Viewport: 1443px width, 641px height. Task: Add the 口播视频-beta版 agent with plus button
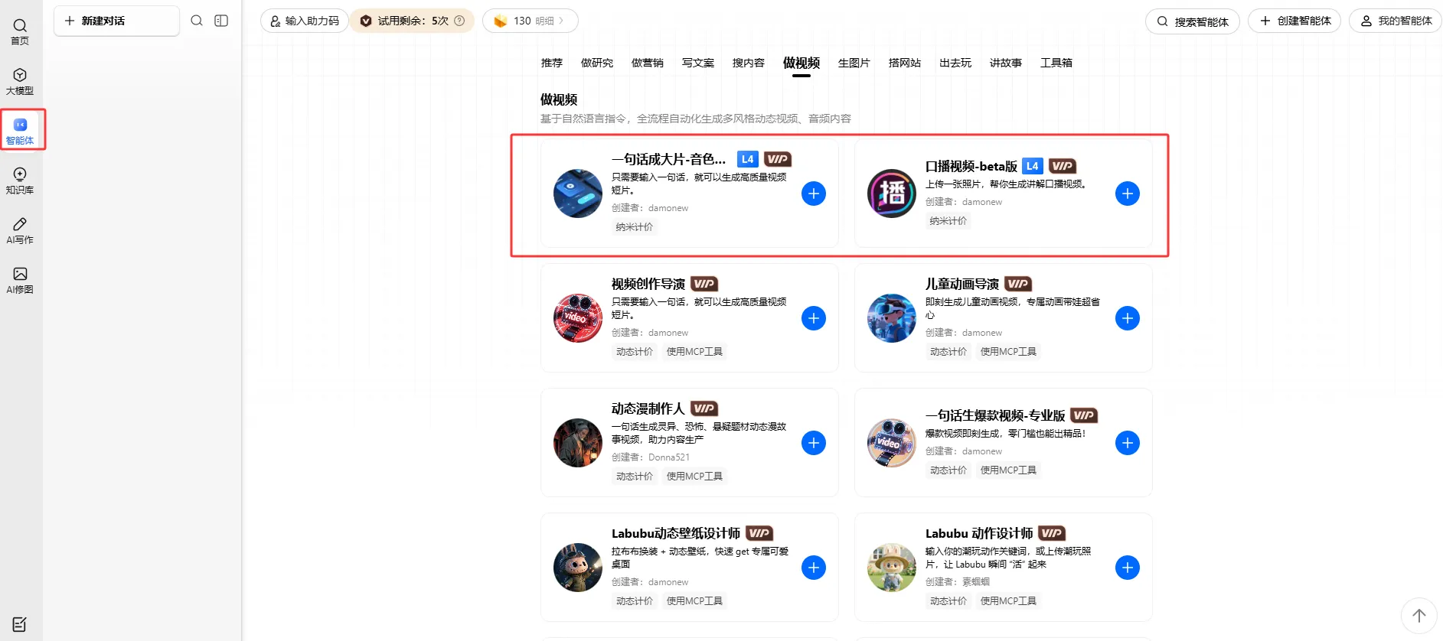tap(1128, 194)
